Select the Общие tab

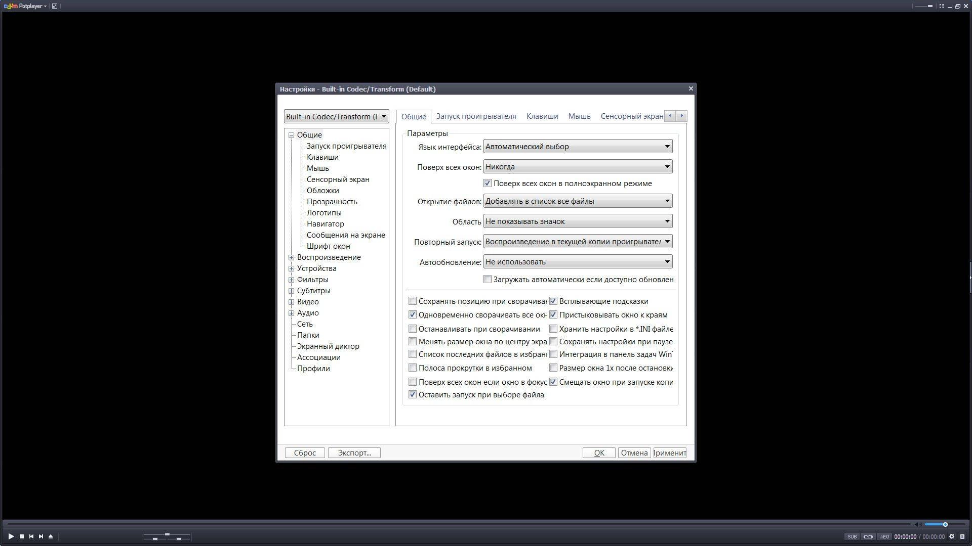tap(414, 116)
